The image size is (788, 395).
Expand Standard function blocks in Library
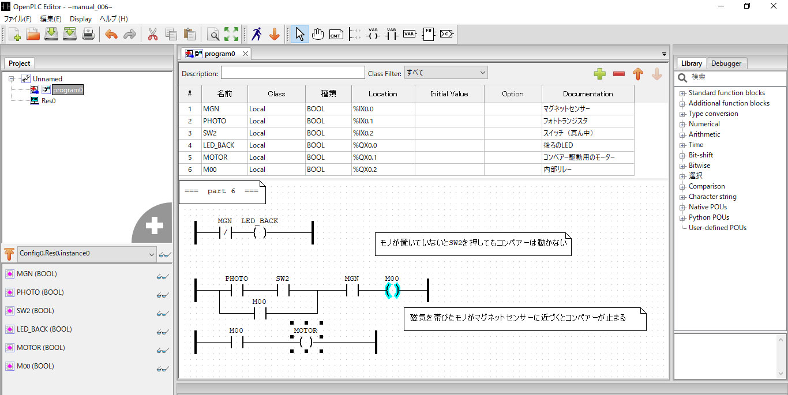[682, 93]
